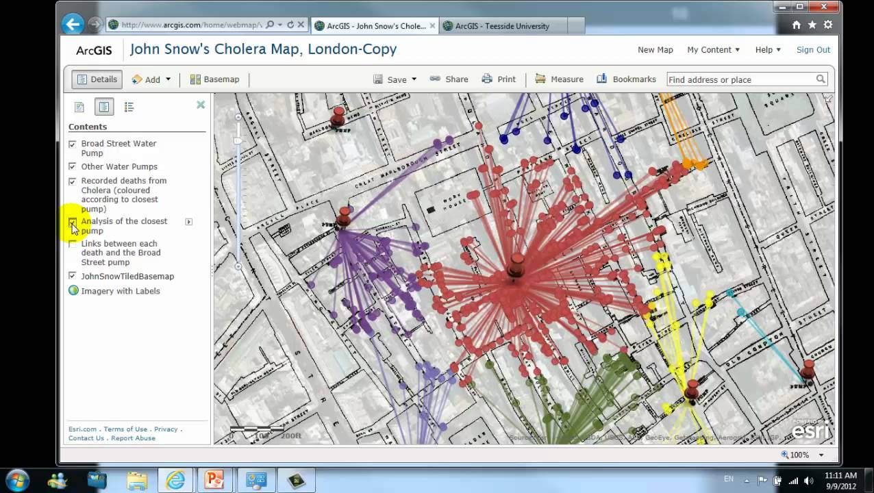Click Print in the toolbar
The image size is (874, 493).
[499, 79]
